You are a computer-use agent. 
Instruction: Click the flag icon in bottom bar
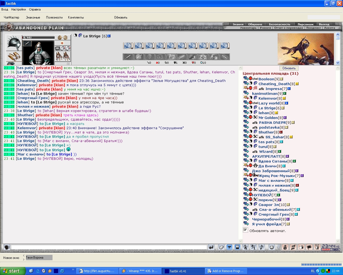pyautogui.click(x=309, y=247)
